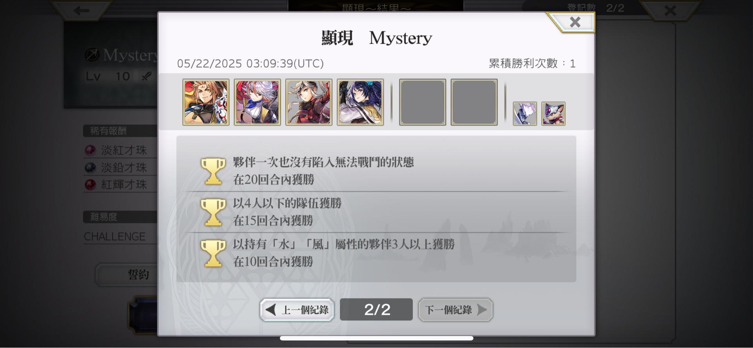Select the first empty party slot
The height and width of the screenshot is (348, 753).
(422, 102)
